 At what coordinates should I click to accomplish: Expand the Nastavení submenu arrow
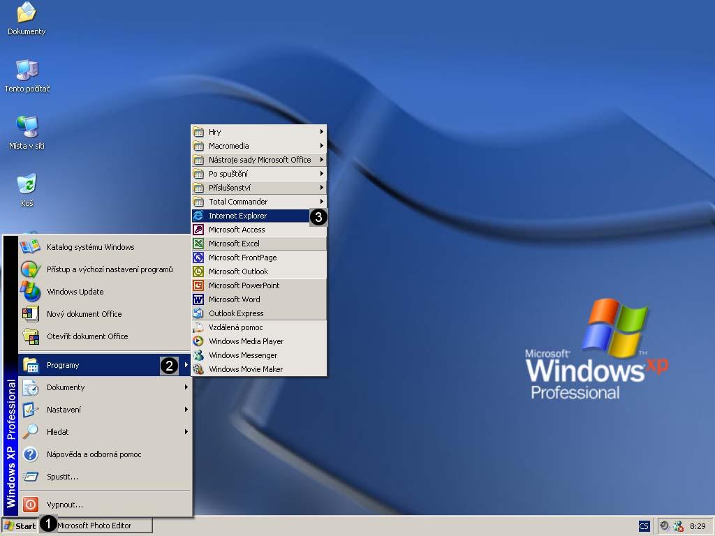click(186, 409)
